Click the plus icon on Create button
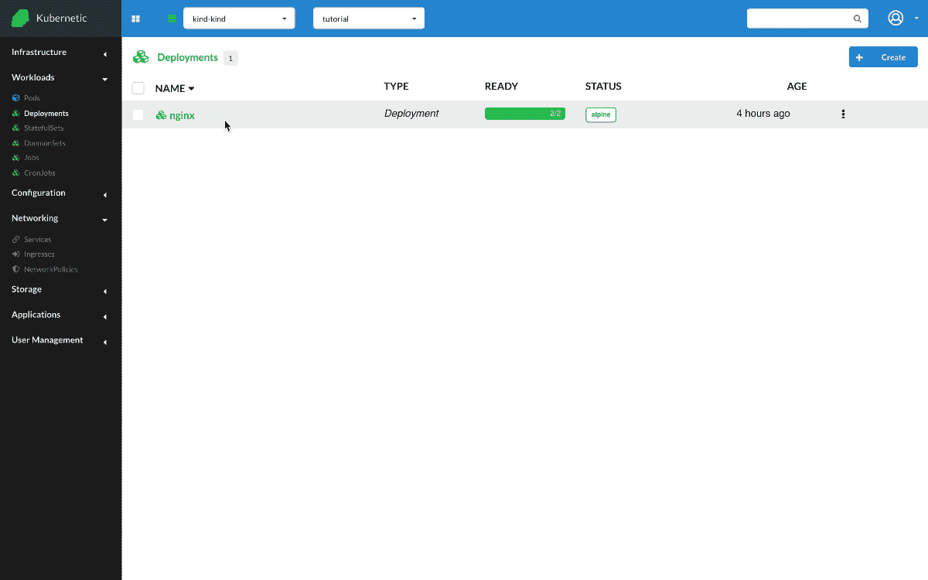The height and width of the screenshot is (580, 928). [859, 57]
